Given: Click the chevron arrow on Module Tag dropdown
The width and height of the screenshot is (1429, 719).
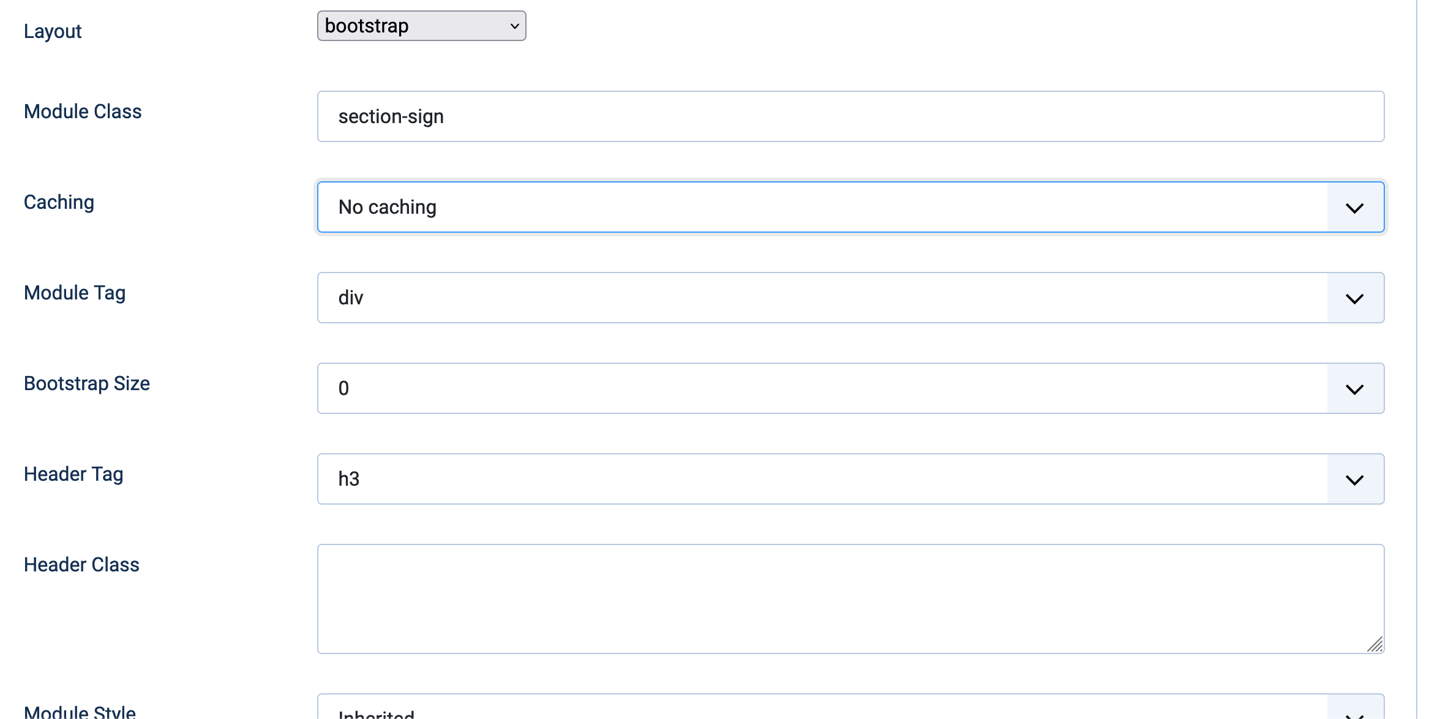Looking at the screenshot, I should [x=1354, y=298].
